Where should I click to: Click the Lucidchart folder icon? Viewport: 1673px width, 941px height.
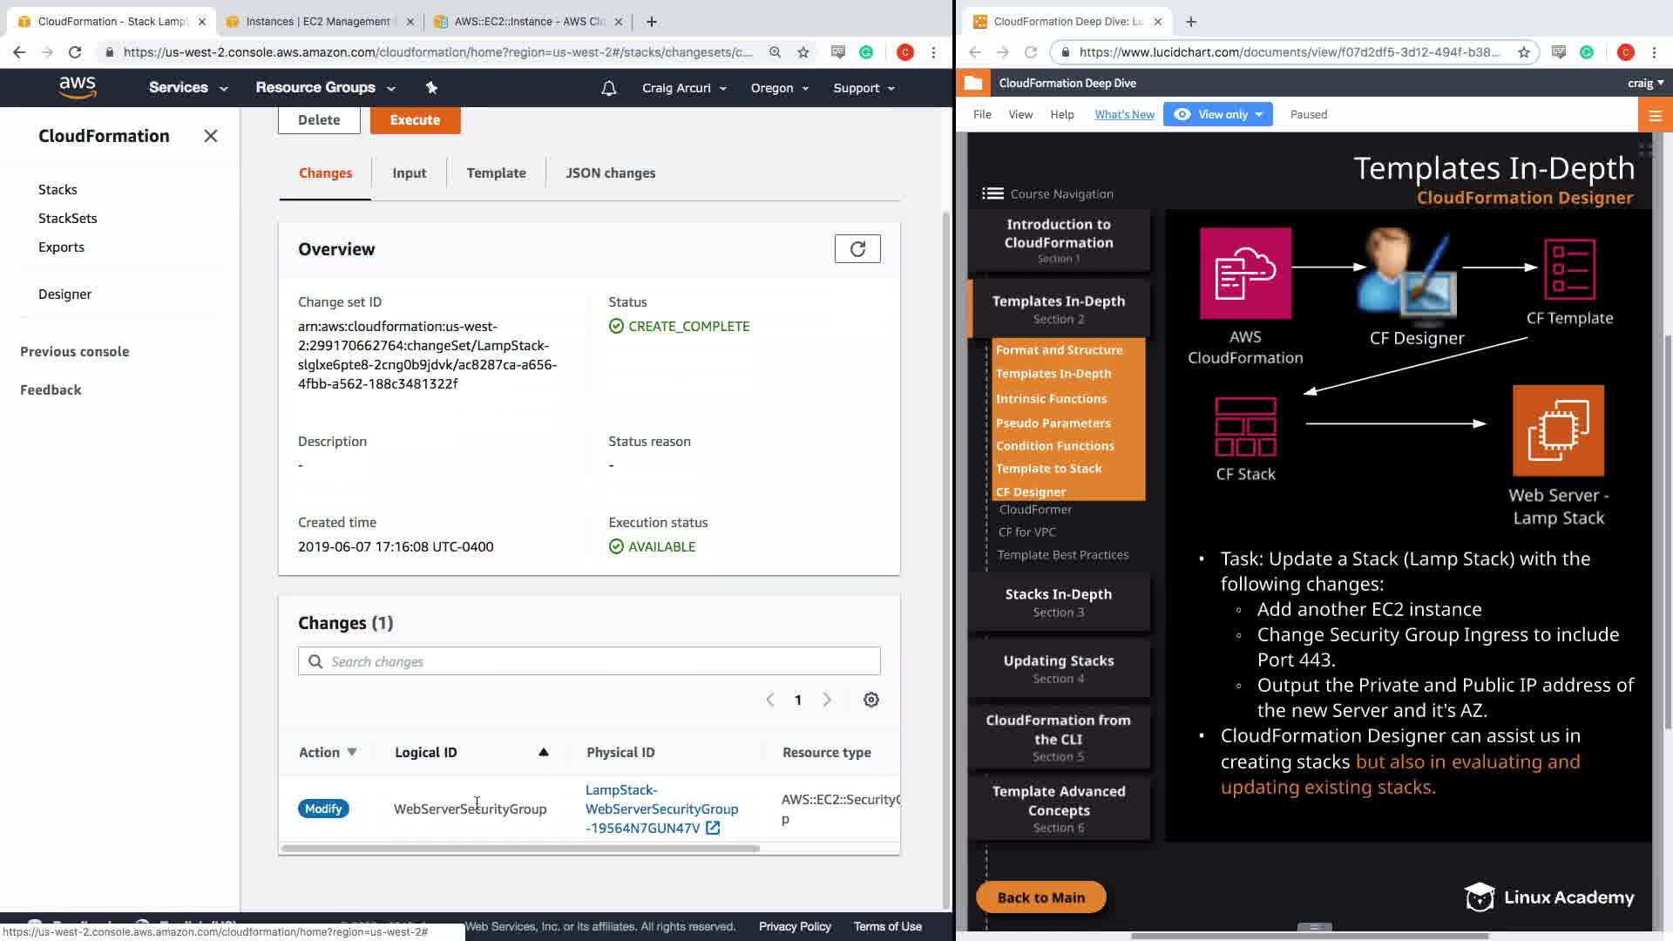tap(973, 84)
